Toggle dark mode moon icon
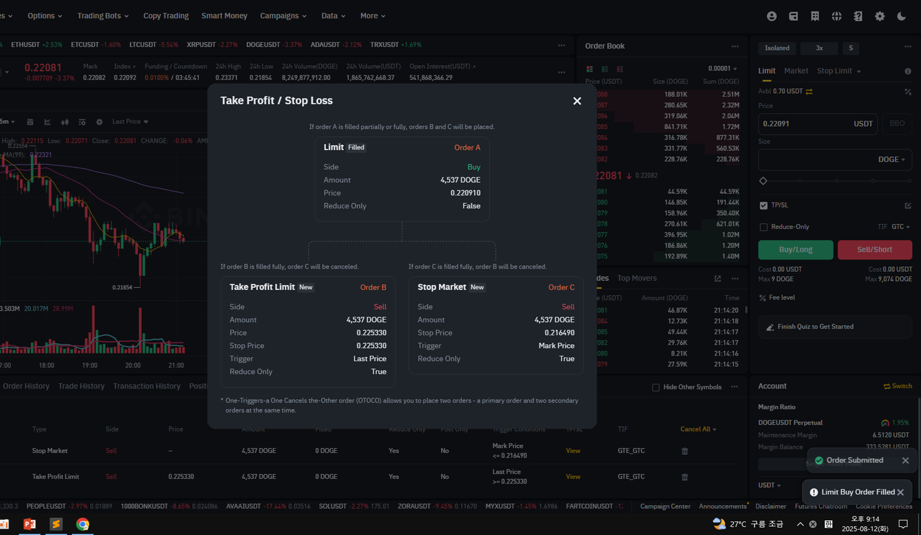 902,16
